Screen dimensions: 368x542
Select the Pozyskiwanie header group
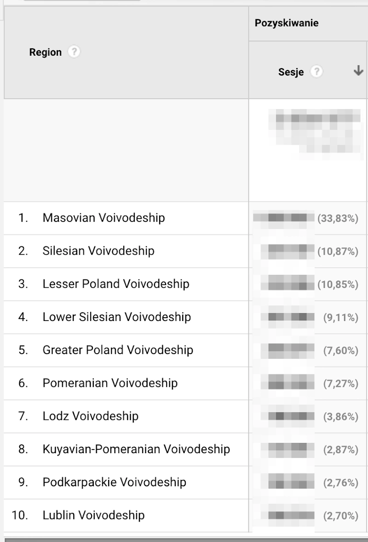(x=287, y=23)
